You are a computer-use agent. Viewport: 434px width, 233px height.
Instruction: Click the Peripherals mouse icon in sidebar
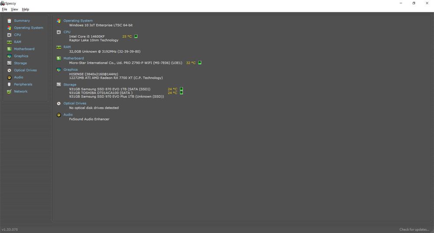[9, 84]
